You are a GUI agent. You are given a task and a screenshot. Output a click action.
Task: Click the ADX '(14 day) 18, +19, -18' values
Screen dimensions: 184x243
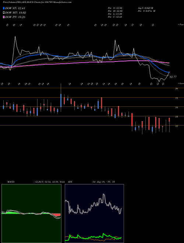(x=103, y=182)
